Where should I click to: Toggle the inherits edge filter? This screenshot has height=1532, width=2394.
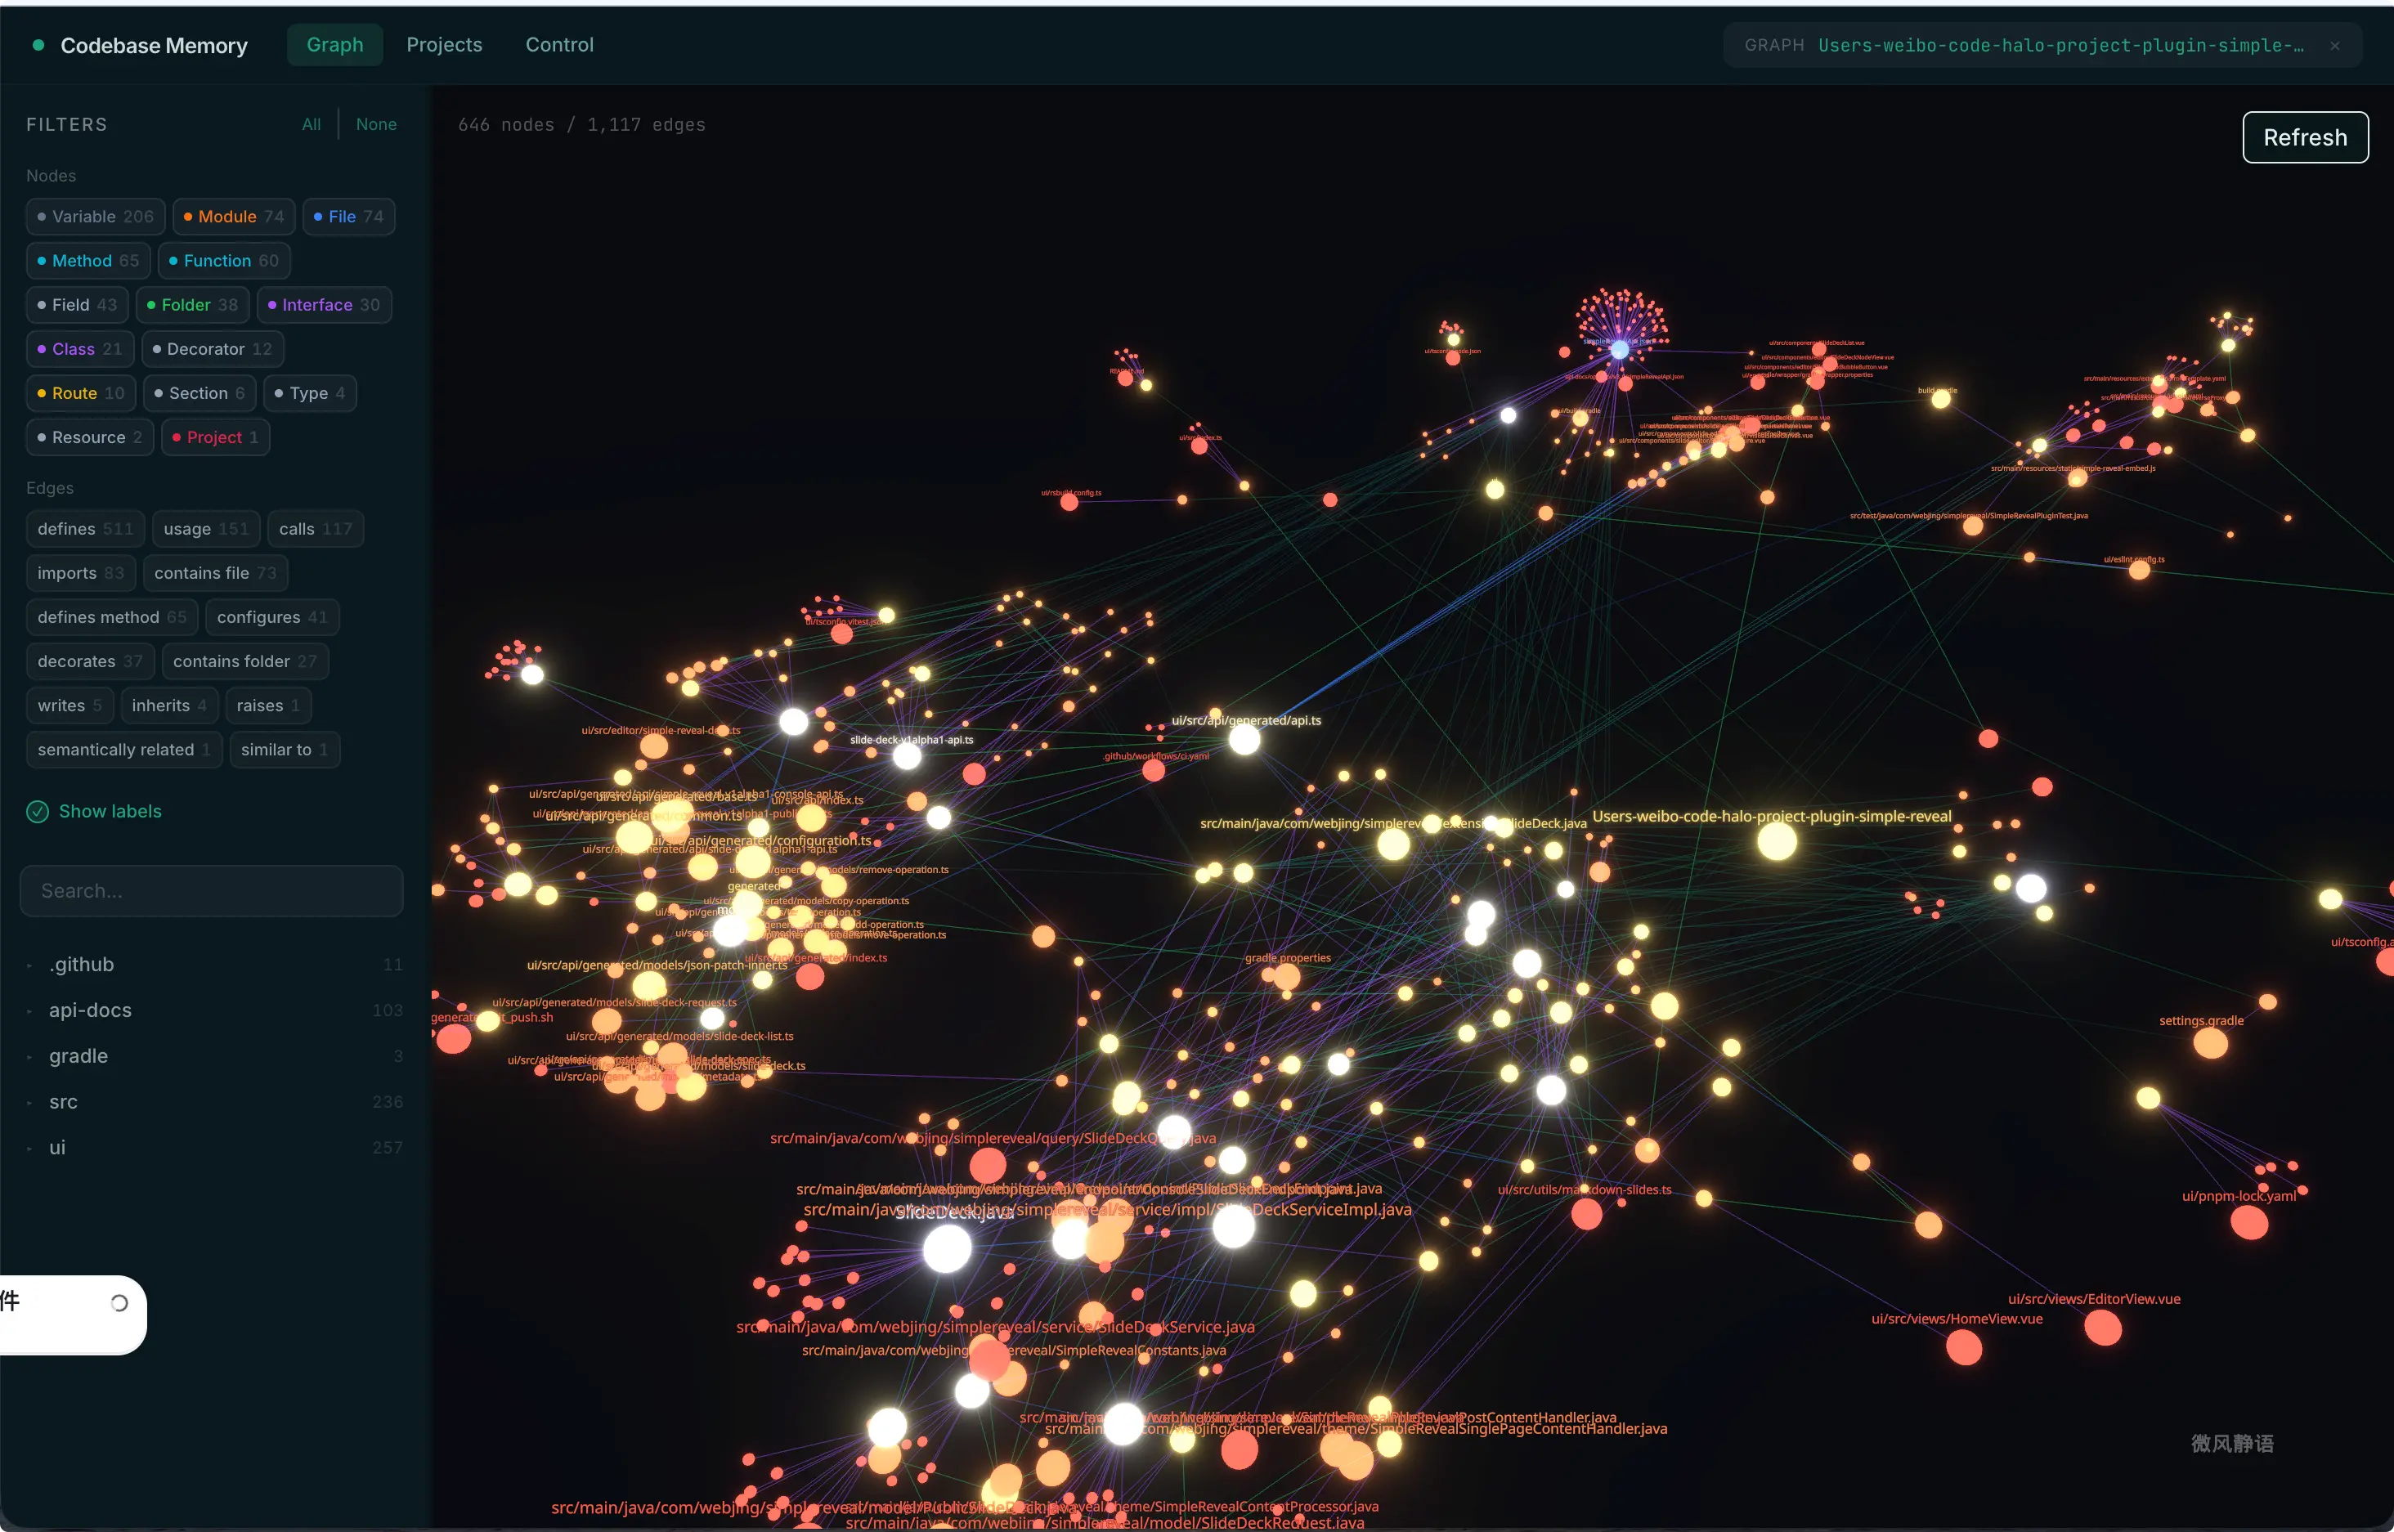[x=169, y=706]
